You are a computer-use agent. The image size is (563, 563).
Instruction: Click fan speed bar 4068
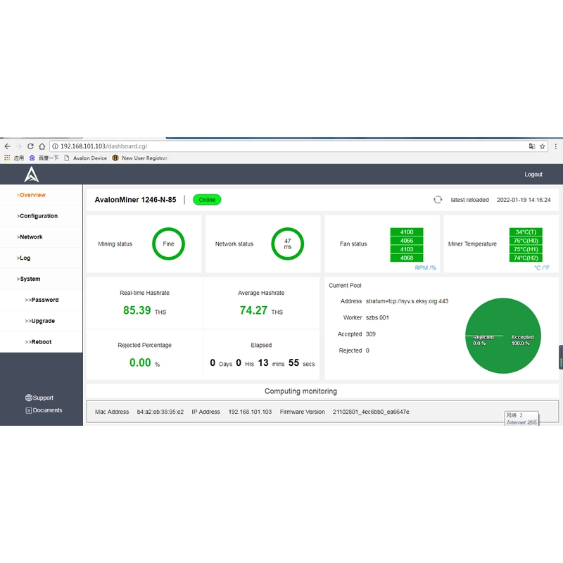pyautogui.click(x=407, y=258)
